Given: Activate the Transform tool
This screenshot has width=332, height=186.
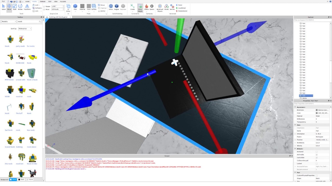Looking at the screenshot, I should pos(27,7).
